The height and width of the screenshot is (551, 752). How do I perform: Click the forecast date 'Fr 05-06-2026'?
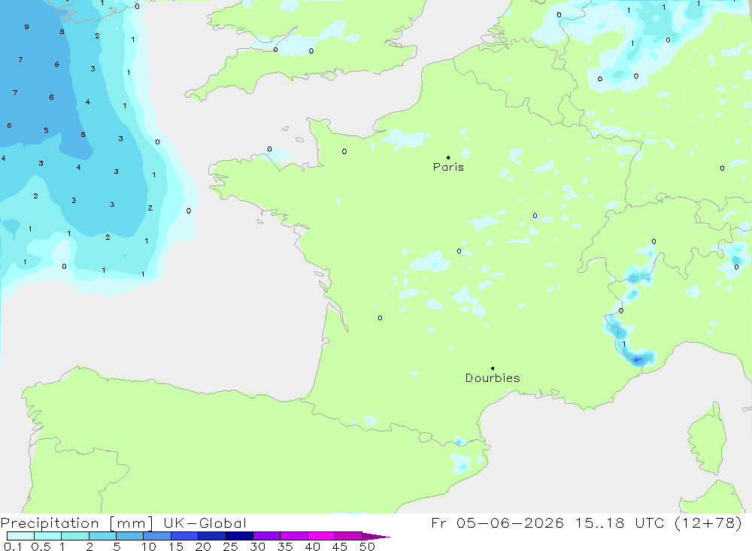pyautogui.click(x=497, y=522)
